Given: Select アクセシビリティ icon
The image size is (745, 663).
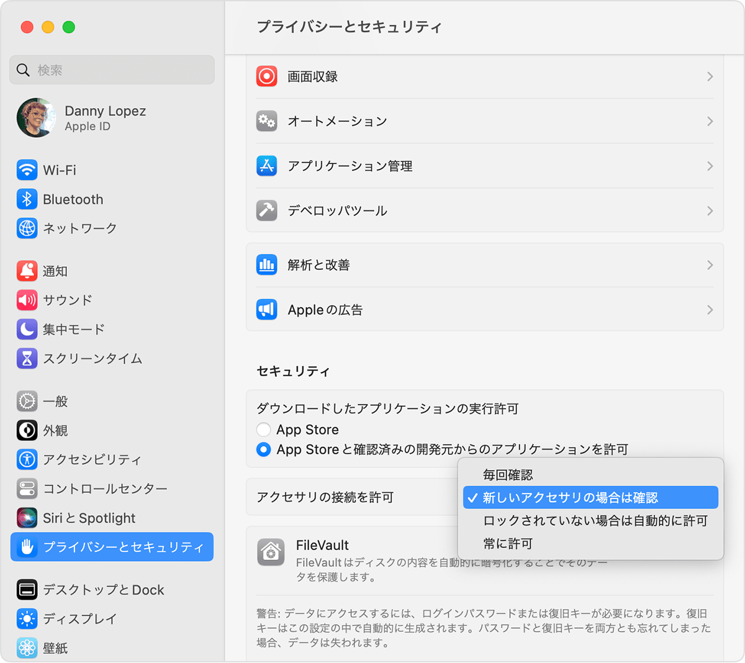Looking at the screenshot, I should 27,459.
